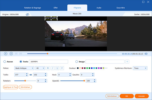Play the video preview
Image resolution: width=152 pixels, height=100 pixels.
click(6, 54)
